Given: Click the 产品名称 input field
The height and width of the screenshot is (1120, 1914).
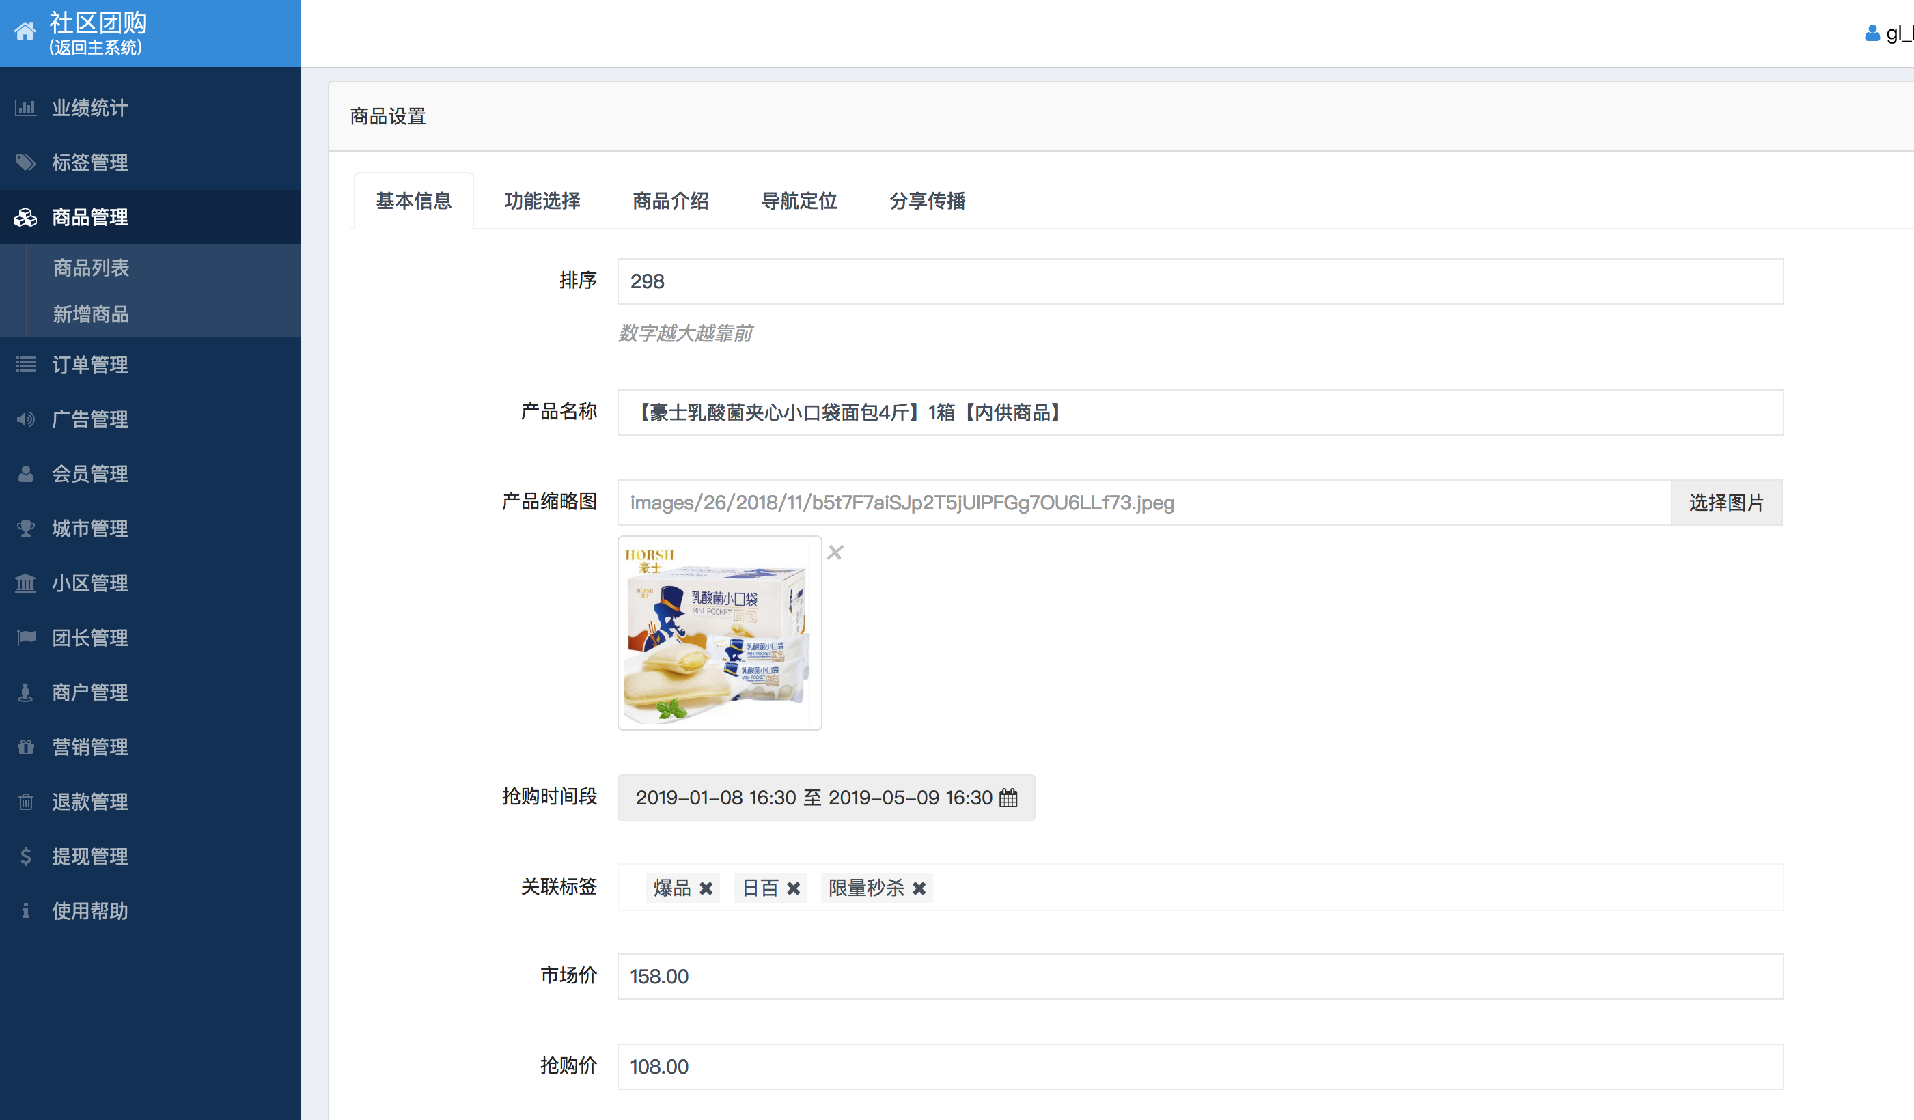Looking at the screenshot, I should click(x=1199, y=412).
